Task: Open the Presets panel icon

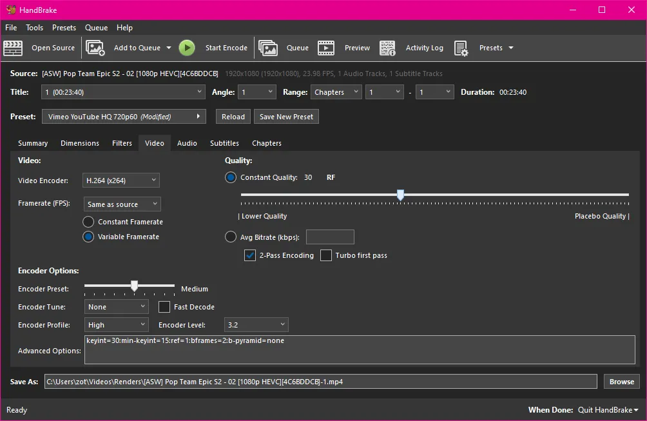Action: (461, 48)
